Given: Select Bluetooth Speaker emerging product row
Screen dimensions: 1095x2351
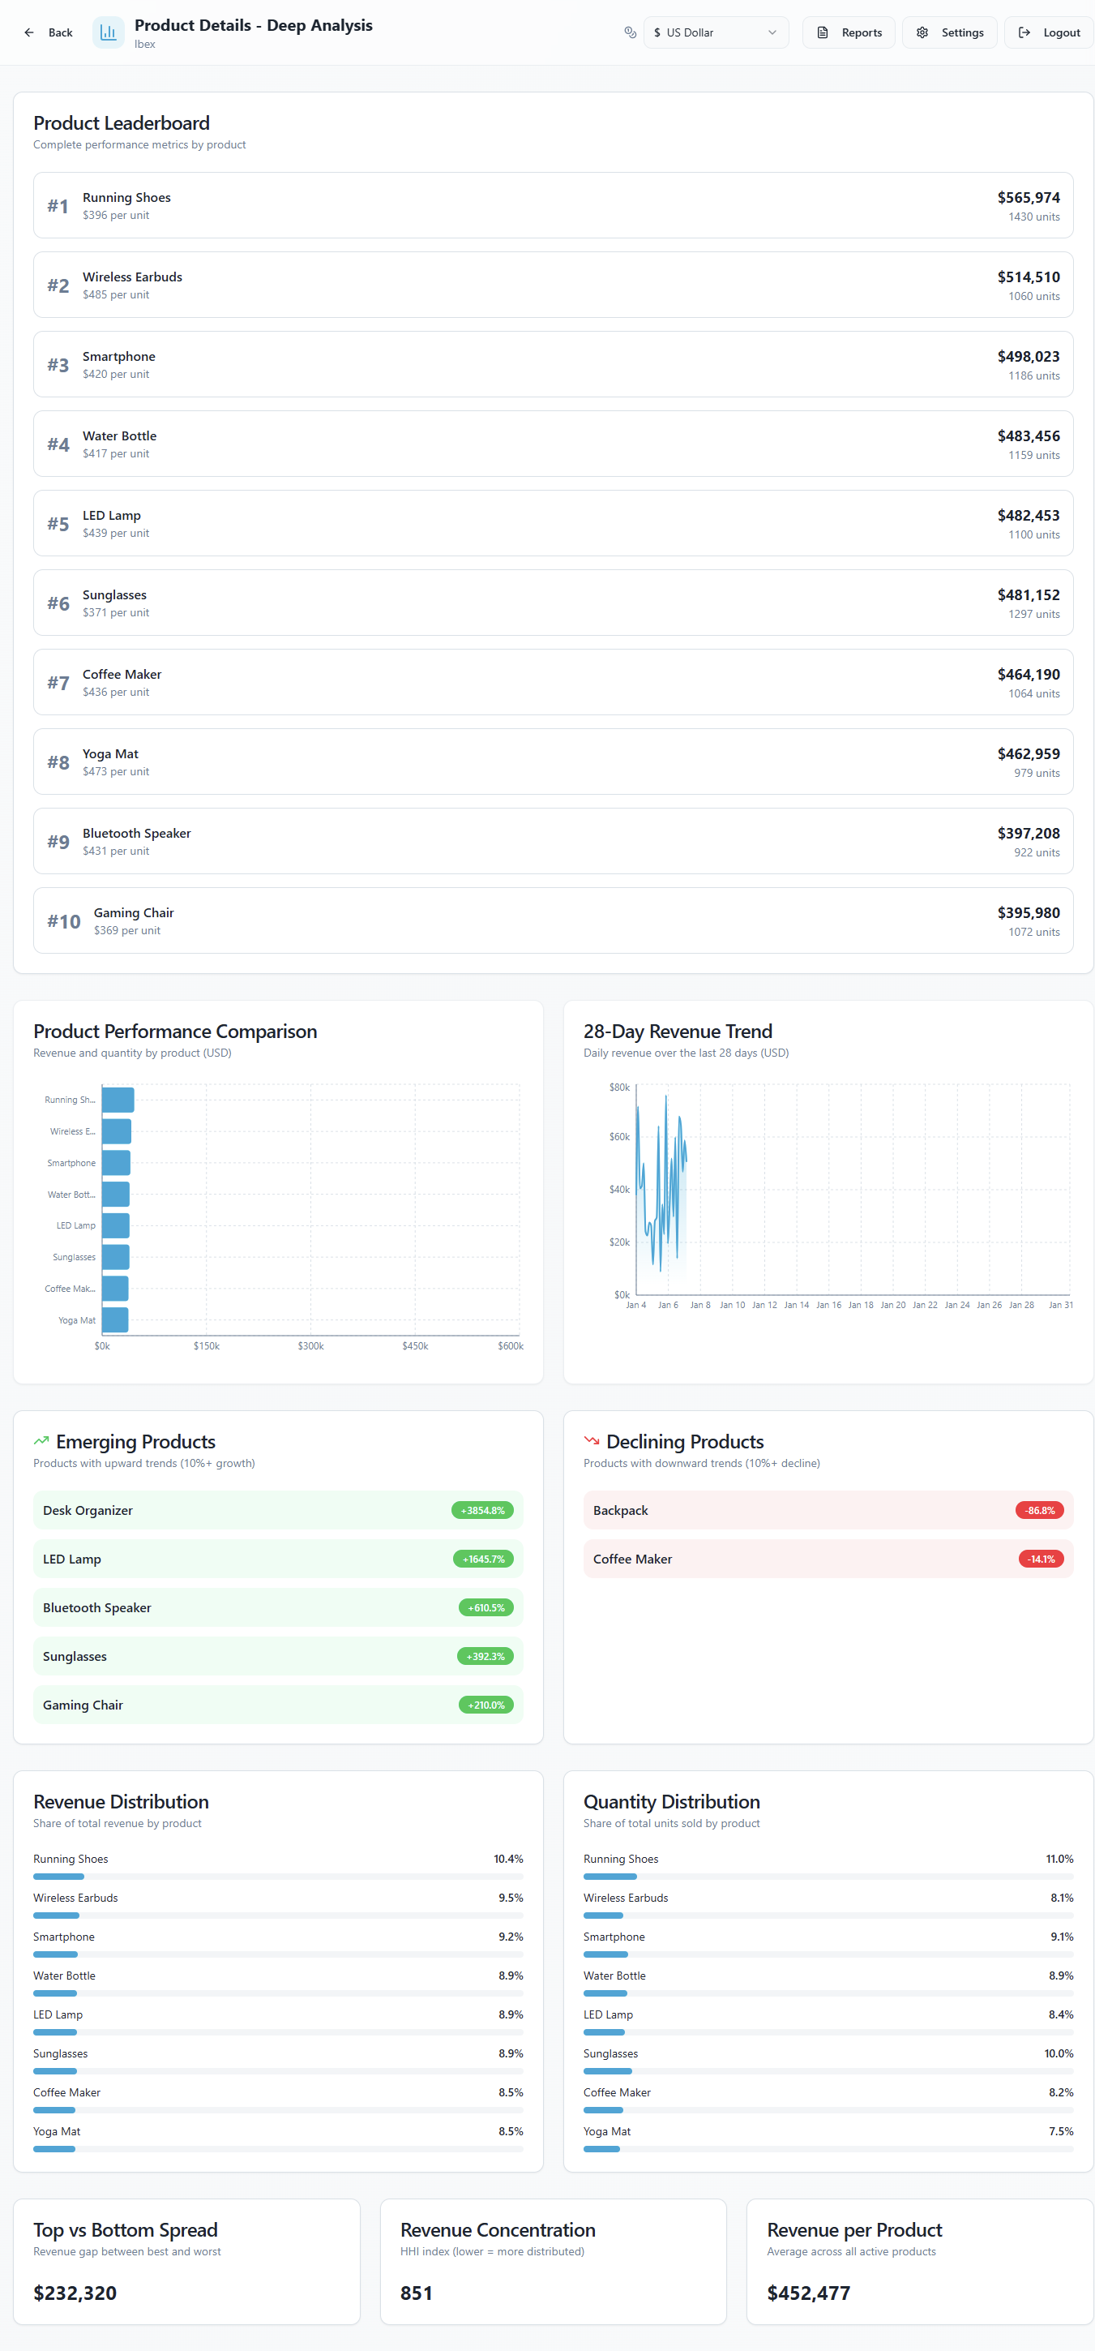Looking at the screenshot, I should pos(278,1607).
